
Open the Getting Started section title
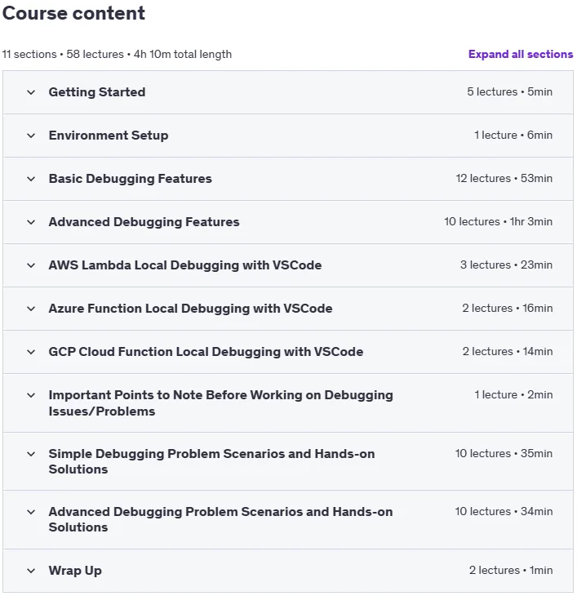97,92
